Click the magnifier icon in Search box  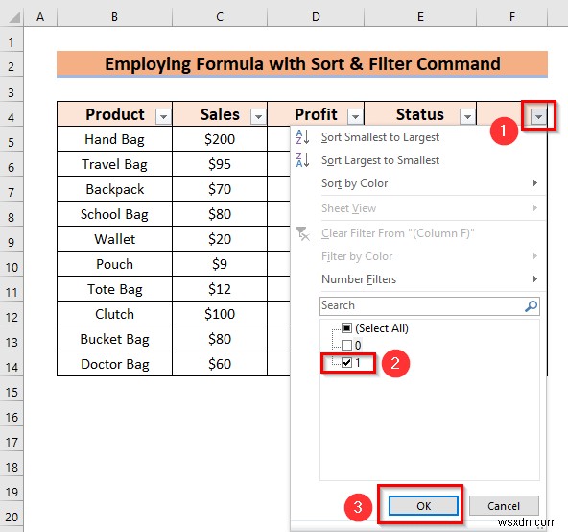[531, 306]
